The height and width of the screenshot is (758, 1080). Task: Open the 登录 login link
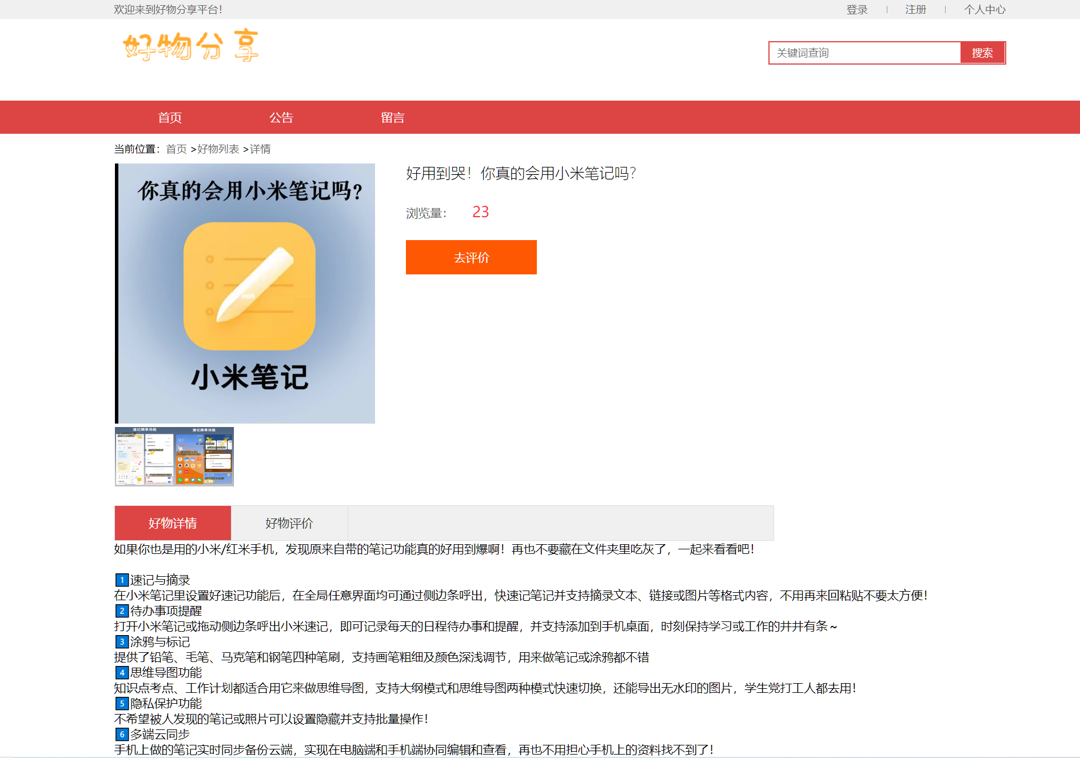pyautogui.click(x=857, y=10)
